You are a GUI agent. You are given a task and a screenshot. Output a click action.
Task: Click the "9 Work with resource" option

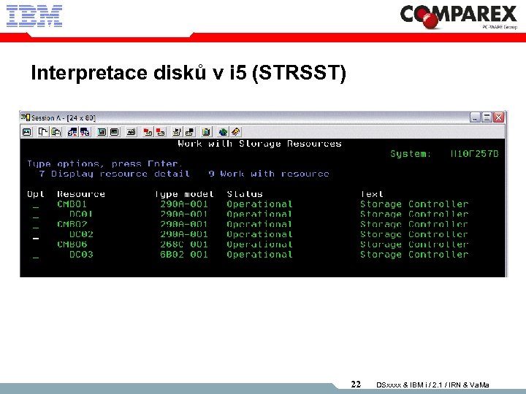(x=269, y=174)
